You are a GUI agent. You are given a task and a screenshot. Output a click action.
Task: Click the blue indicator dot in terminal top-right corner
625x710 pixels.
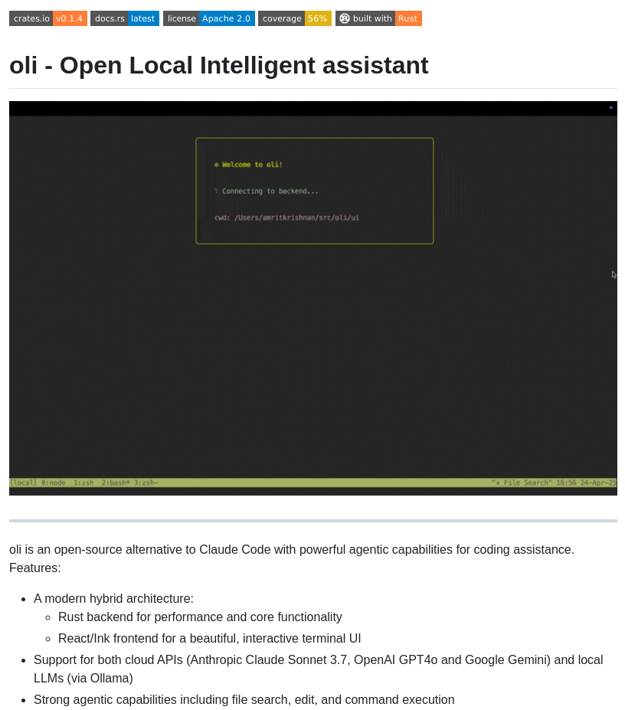[610, 108]
